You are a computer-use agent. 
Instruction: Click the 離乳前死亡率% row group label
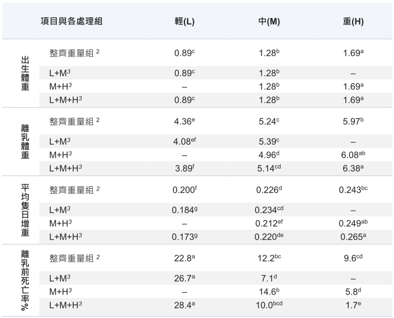pyautogui.click(x=25, y=280)
